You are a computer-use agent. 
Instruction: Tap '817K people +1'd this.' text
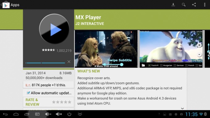pyautogui.click(x=49, y=85)
